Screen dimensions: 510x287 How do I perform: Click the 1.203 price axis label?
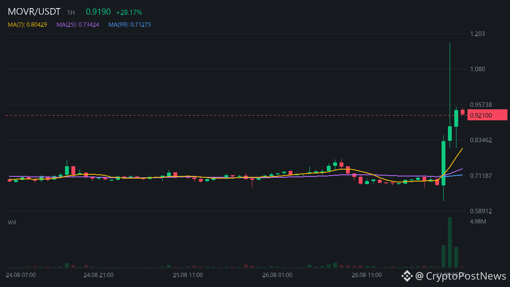(477, 34)
